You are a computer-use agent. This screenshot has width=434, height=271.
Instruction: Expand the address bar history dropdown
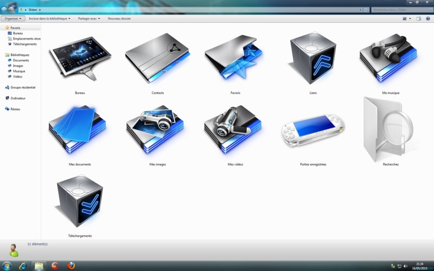click(x=360, y=10)
